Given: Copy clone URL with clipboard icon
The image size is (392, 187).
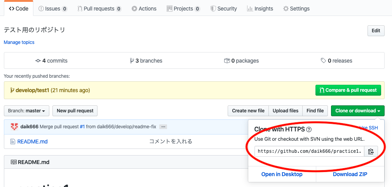Looking at the screenshot, I should click(371, 151).
